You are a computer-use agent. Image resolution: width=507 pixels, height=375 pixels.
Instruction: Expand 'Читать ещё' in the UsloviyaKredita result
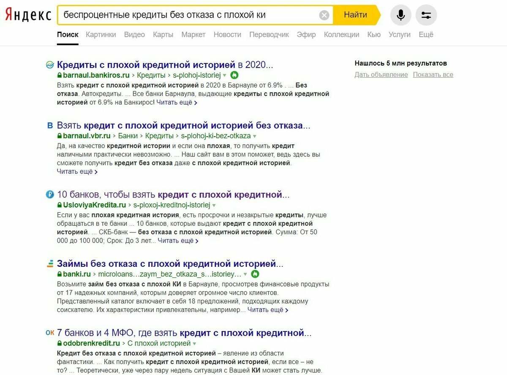(x=178, y=241)
